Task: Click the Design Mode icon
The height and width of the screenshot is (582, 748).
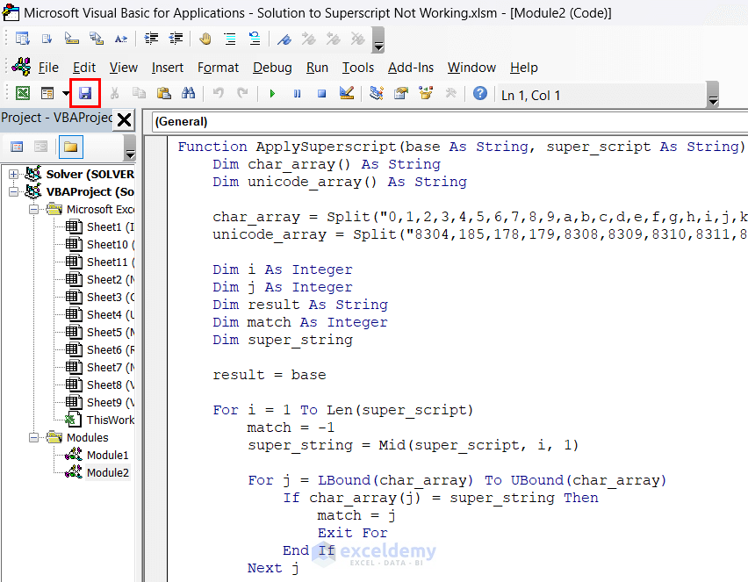Action: [347, 93]
